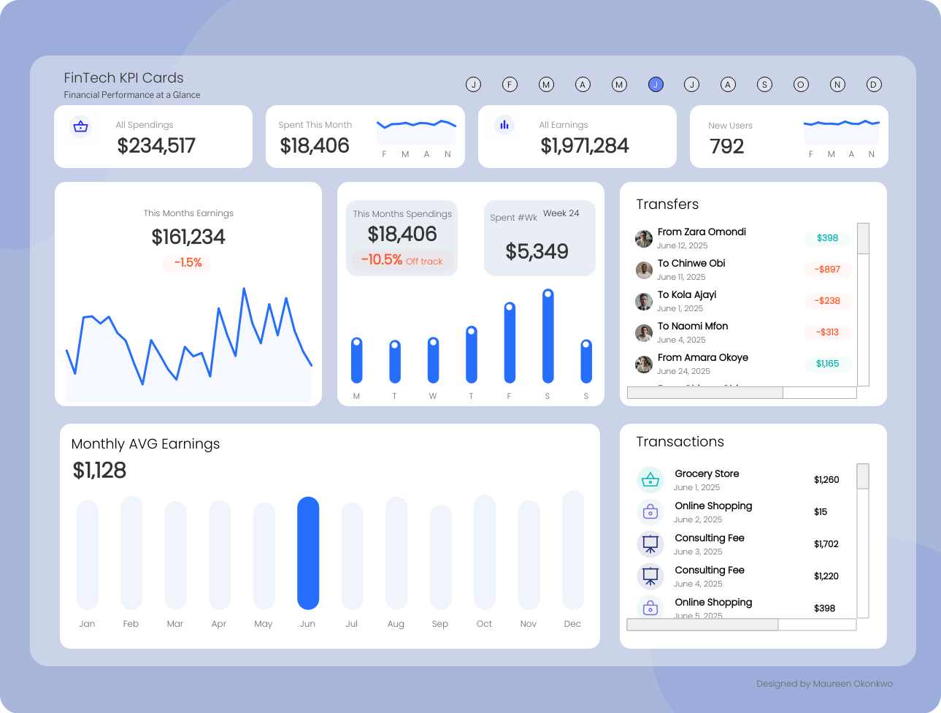
Task: Select the S (September) month circle
Action: (x=764, y=85)
